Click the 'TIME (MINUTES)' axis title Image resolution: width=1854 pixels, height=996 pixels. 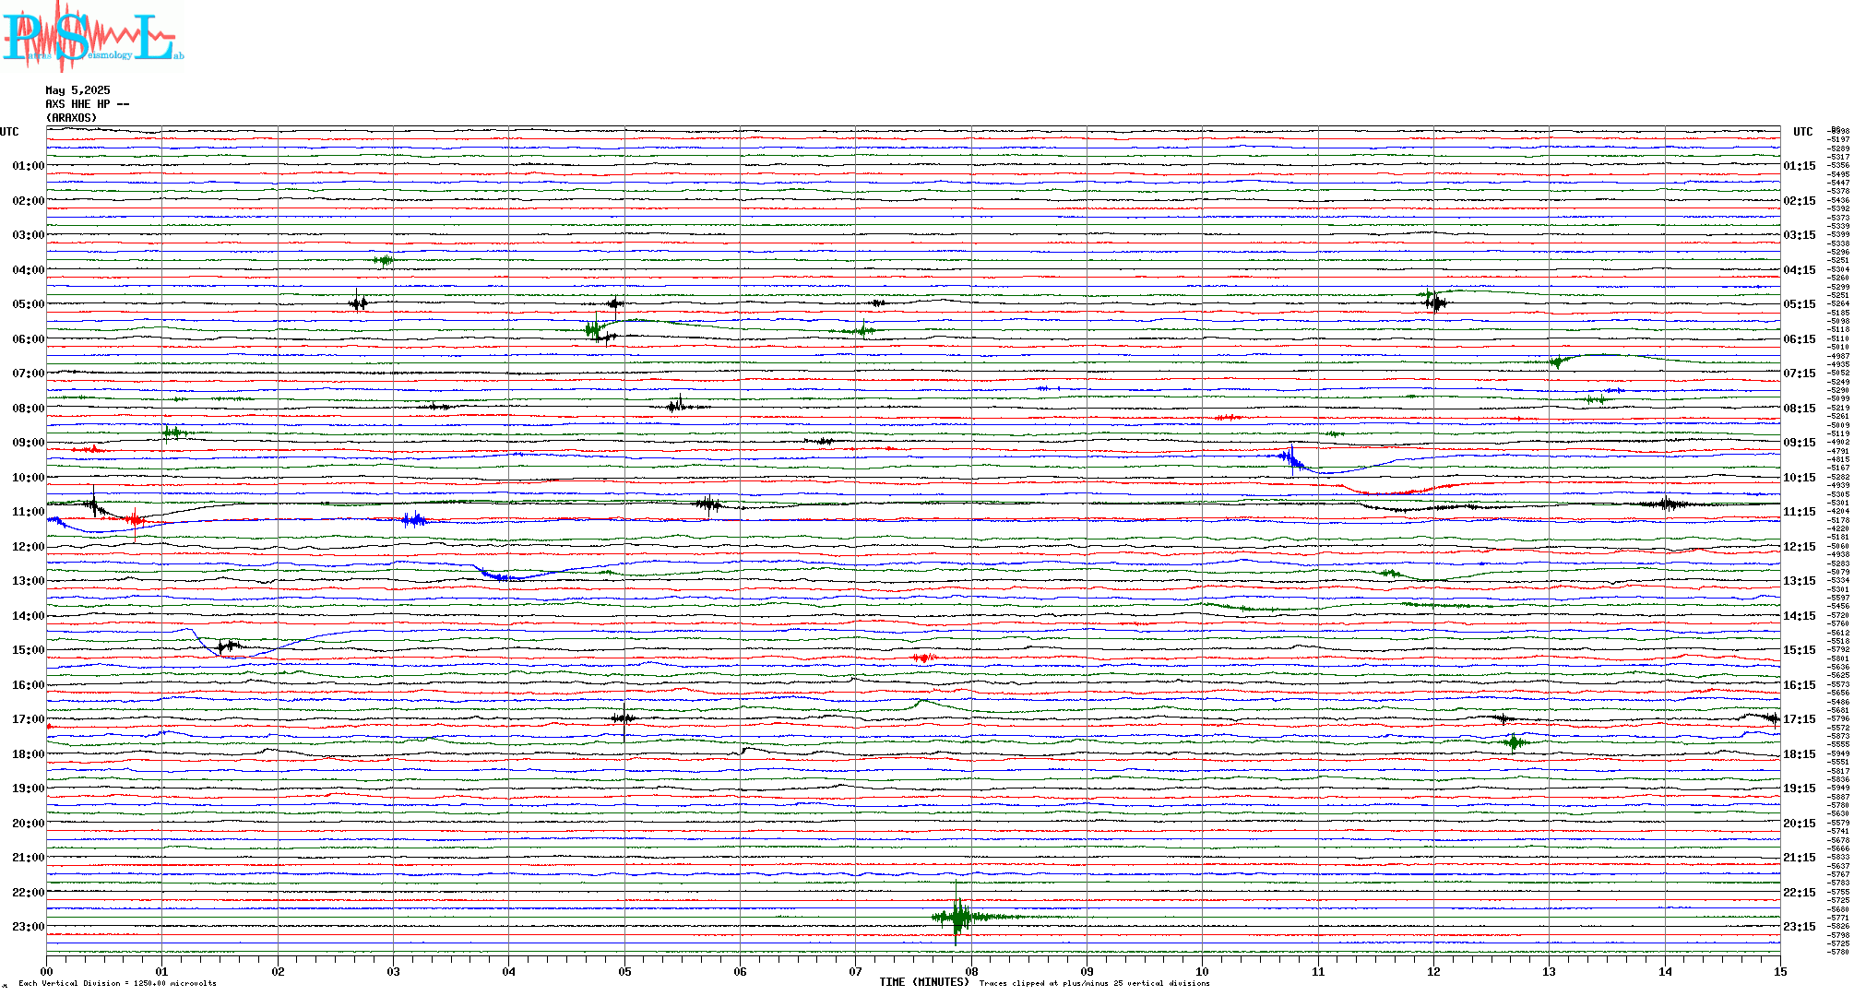pyautogui.click(x=924, y=982)
